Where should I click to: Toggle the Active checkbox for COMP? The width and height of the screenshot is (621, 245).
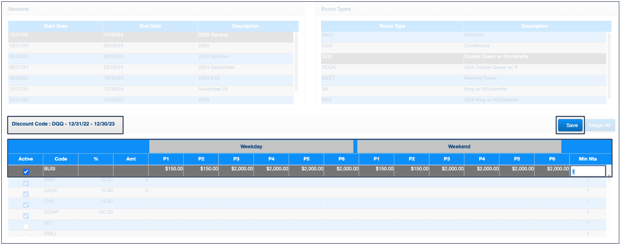coord(26,216)
